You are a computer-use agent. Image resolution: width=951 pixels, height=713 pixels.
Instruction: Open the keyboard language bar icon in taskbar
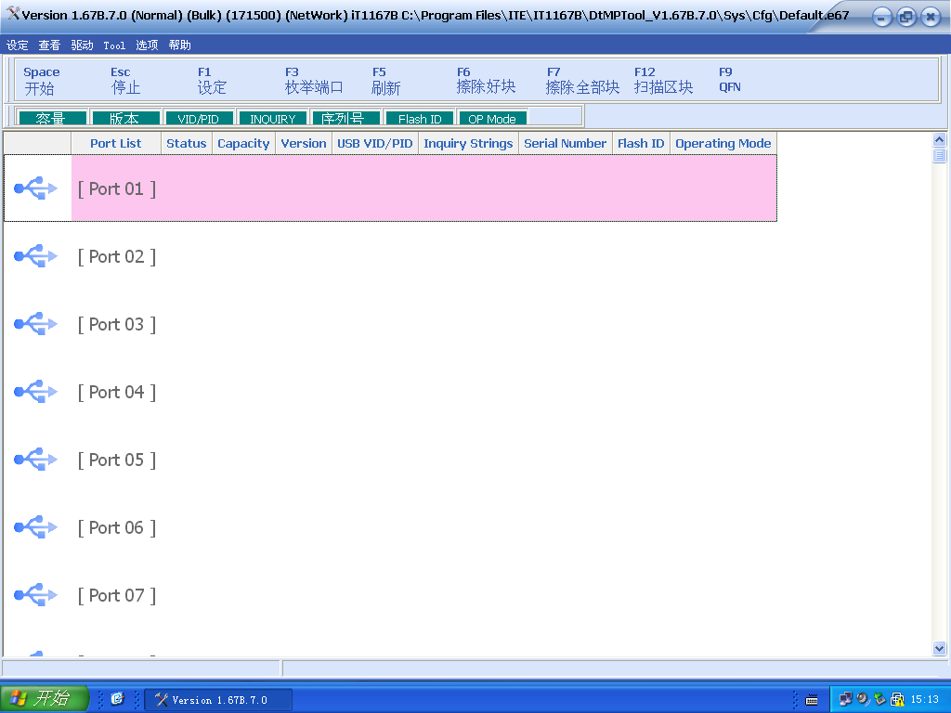[811, 699]
